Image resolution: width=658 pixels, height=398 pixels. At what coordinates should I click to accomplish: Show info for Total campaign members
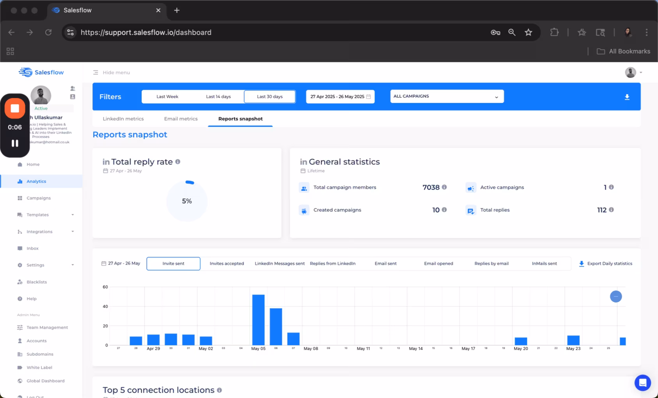tap(444, 187)
